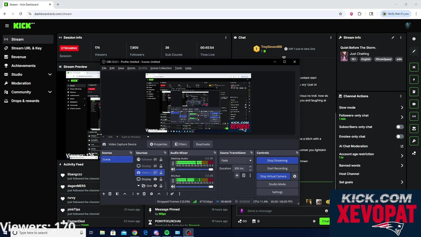
Task: Click Studio Mode button
Action: [x=277, y=184]
